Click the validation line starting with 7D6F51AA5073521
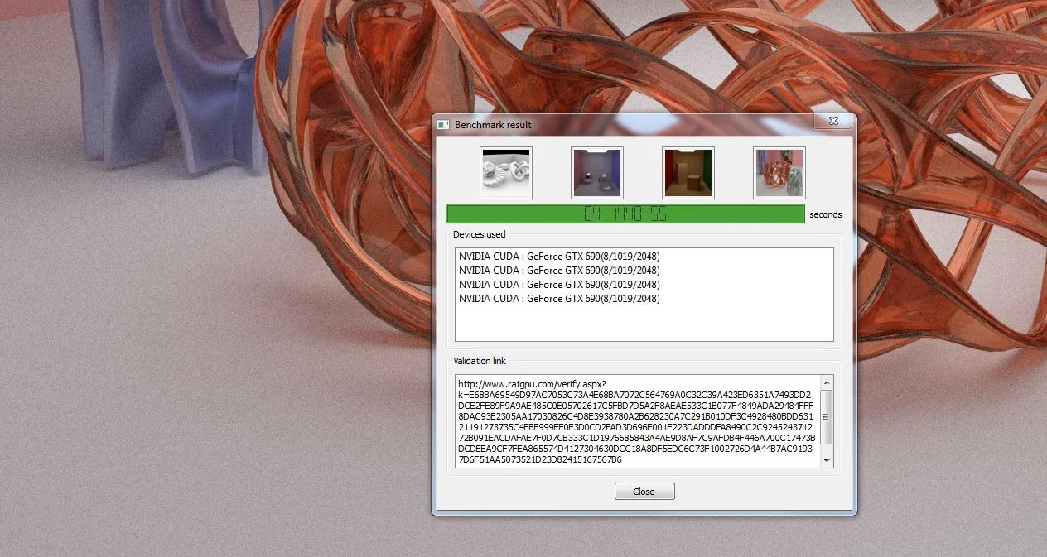This screenshot has height=557, width=1047. (539, 459)
